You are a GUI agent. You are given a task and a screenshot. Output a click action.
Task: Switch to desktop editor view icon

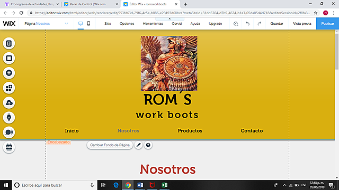(x=81, y=23)
